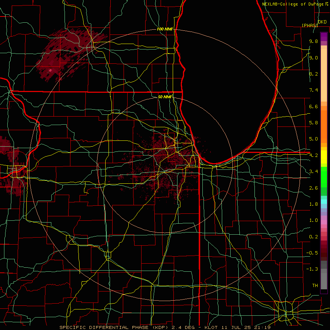This screenshot has width=330, height=330.
Task: Click the 4.2 value on the scale
Action: point(313,155)
